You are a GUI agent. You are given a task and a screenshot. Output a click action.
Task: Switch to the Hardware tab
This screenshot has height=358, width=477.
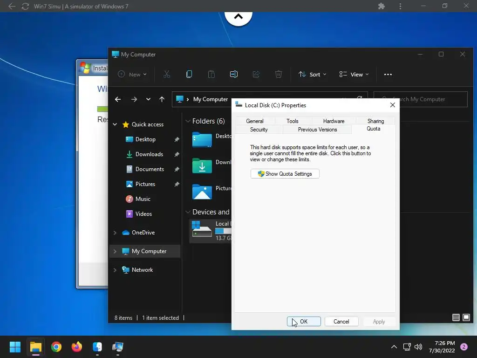[334, 121]
